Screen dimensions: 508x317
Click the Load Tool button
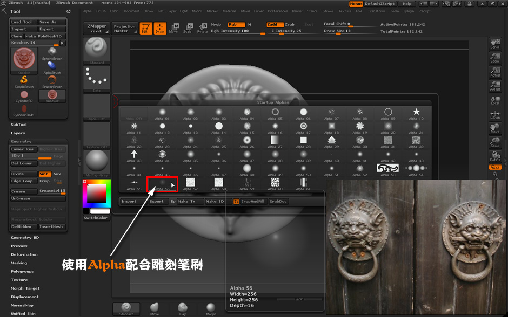pos(24,22)
